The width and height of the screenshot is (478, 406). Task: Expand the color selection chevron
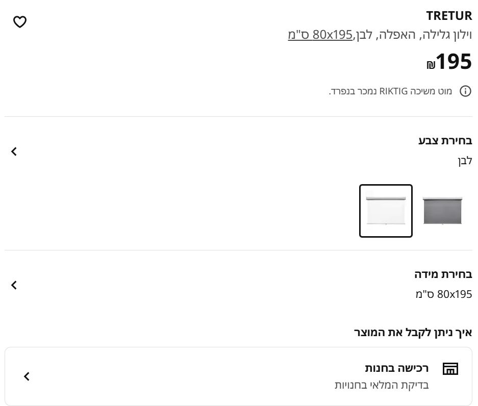[14, 151]
